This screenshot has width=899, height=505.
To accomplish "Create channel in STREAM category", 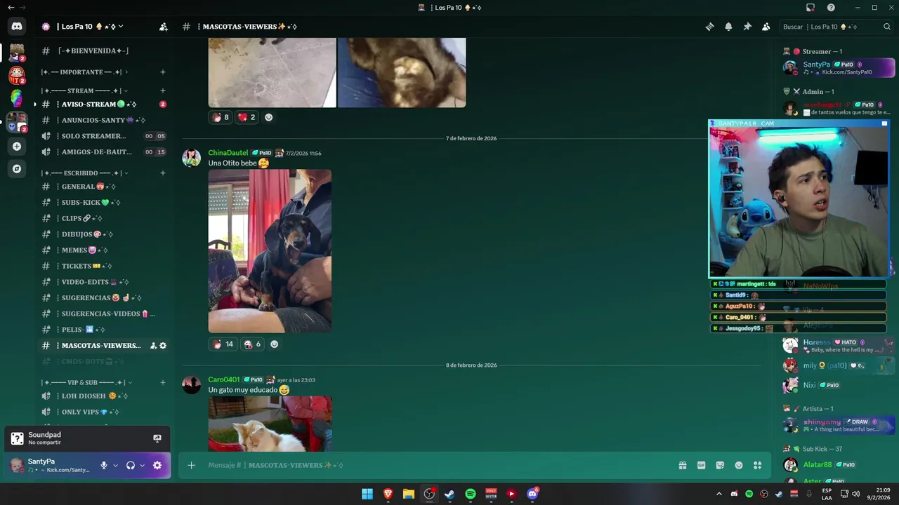I will [162, 90].
